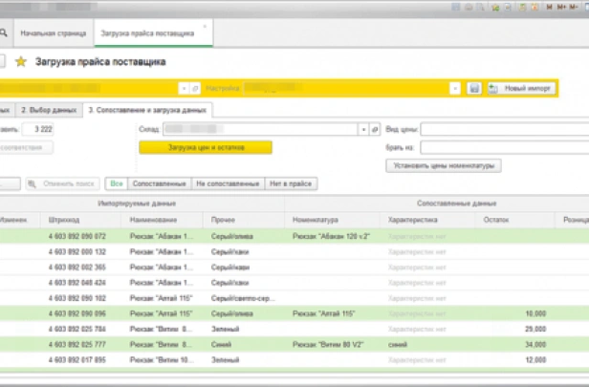The image size is (589, 387).
Task: Click the save settings floppy disk icon
Action: (x=473, y=88)
